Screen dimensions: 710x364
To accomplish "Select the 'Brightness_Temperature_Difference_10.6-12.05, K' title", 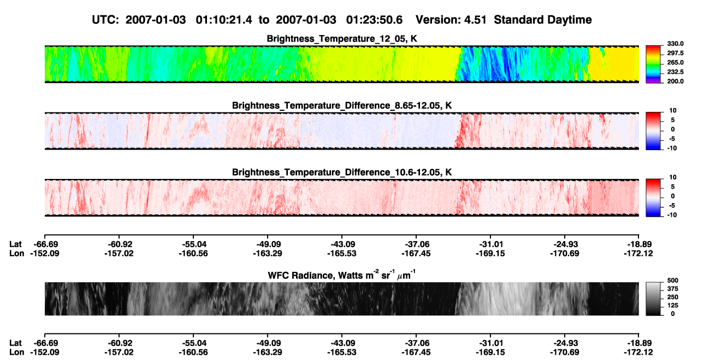I will pos(342,172).
